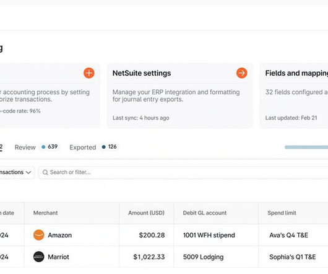The image size is (328, 274).
Task: Click the progress bar beside the tabs
Action: coord(306,148)
